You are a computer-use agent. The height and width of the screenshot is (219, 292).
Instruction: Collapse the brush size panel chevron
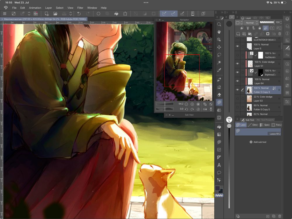[232, 17]
